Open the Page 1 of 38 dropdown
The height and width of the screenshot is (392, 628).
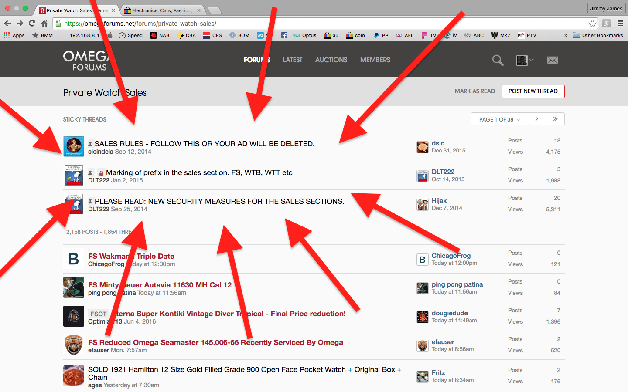tap(499, 119)
